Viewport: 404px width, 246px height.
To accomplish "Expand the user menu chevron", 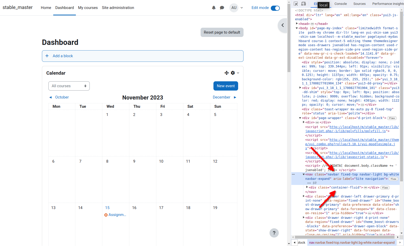I will click(x=242, y=8).
